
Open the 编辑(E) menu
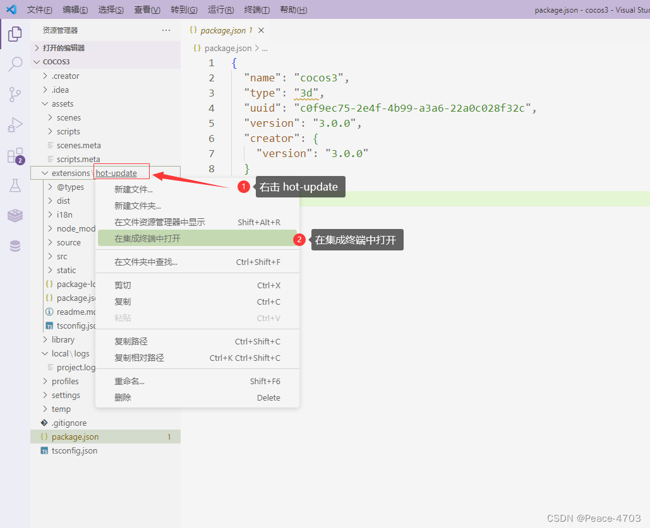pyautogui.click(x=75, y=9)
